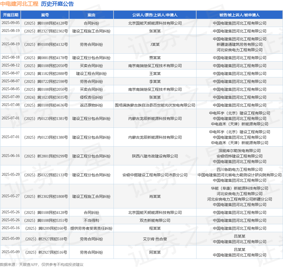Screen dimensions: 283x267
Task: Click case number (2025)内0123民初1380号
Action: pos(46,138)
